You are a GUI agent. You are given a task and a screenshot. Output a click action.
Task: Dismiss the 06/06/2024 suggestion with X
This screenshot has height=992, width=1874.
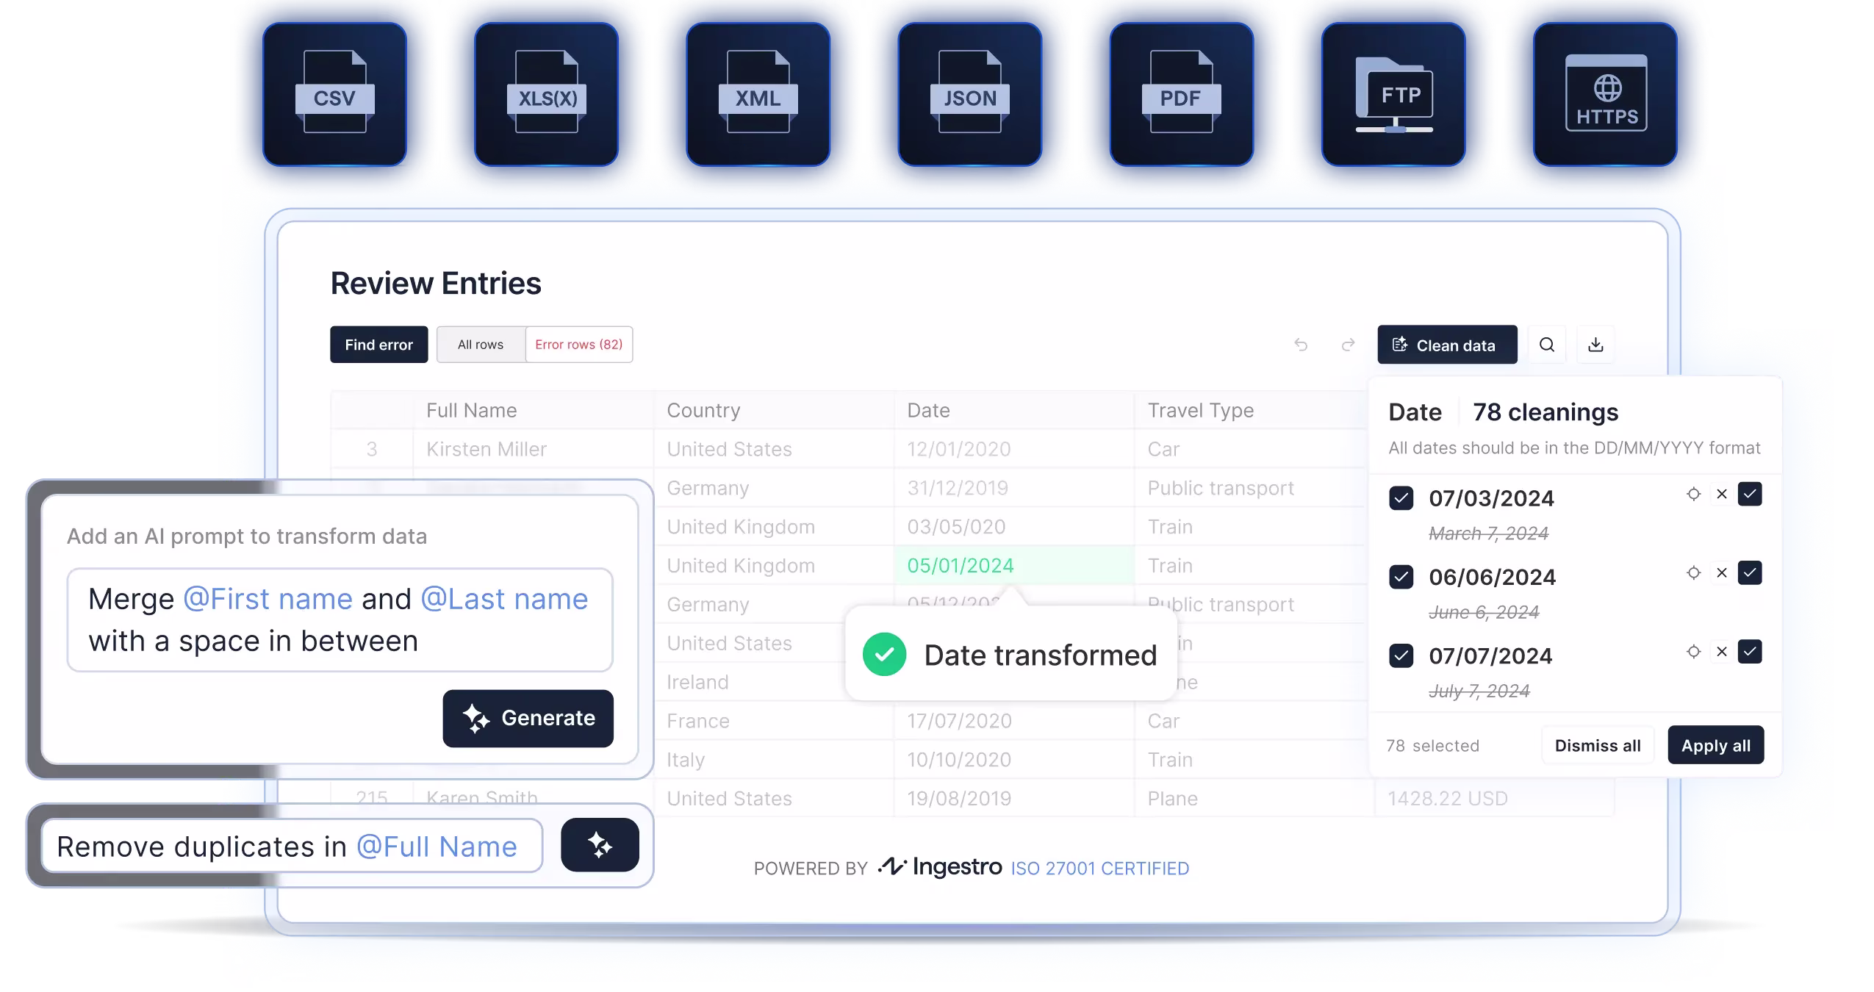point(1721,573)
